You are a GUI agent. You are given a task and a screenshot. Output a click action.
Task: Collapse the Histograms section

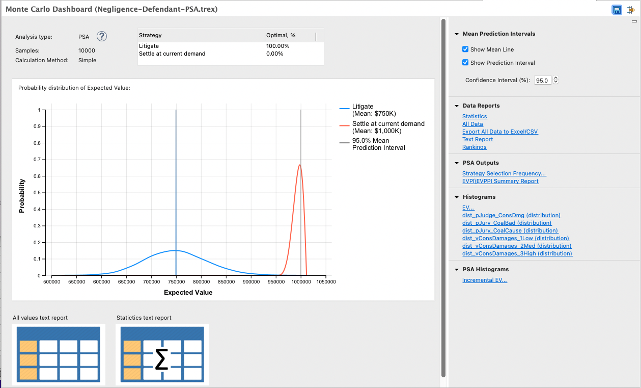pyautogui.click(x=457, y=197)
